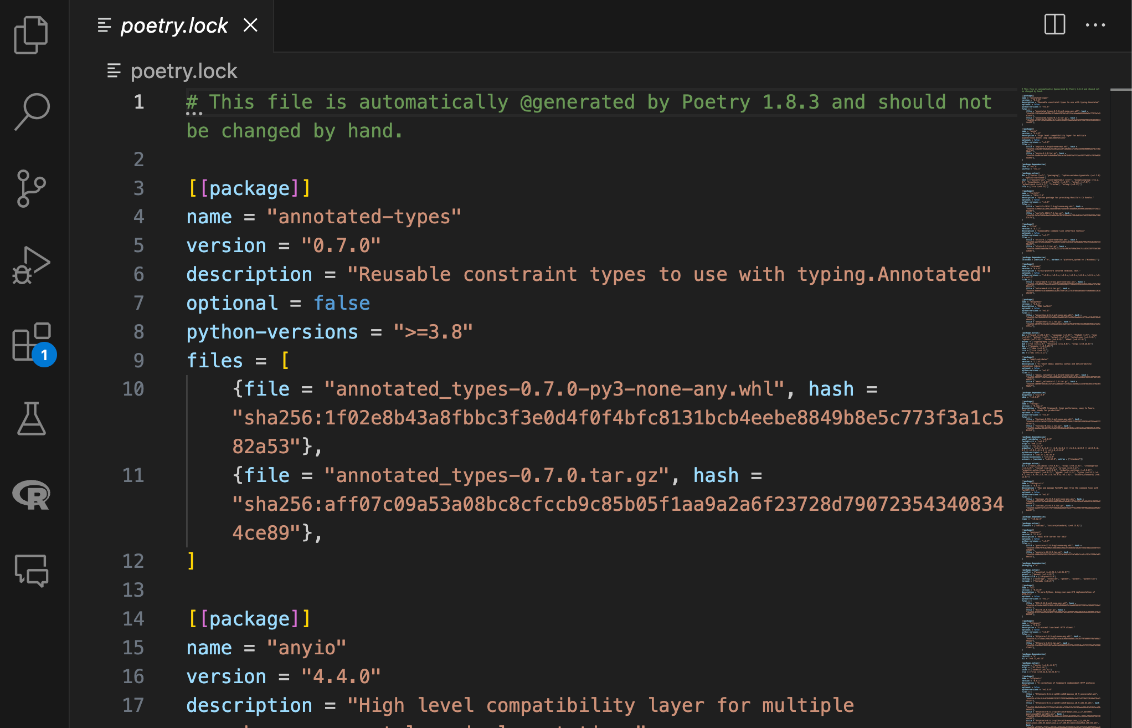Click poetry.lock in the breadcrumb bar
Image resolution: width=1132 pixels, height=728 pixels.
[x=183, y=71]
